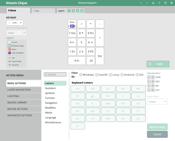The image size is (175, 141).
Task: Pick the 'z Z' letter key
Action: click(x=78, y=126)
